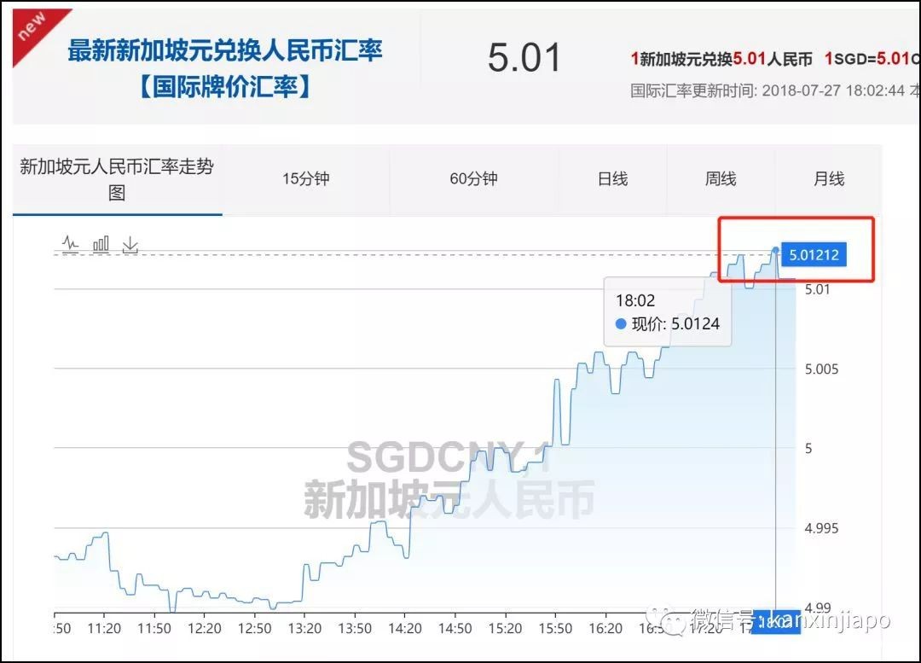Click the 最新新加坡元兑换人民币汇率 title link
Image resolution: width=921 pixels, height=663 pixels.
pyautogui.click(x=225, y=49)
